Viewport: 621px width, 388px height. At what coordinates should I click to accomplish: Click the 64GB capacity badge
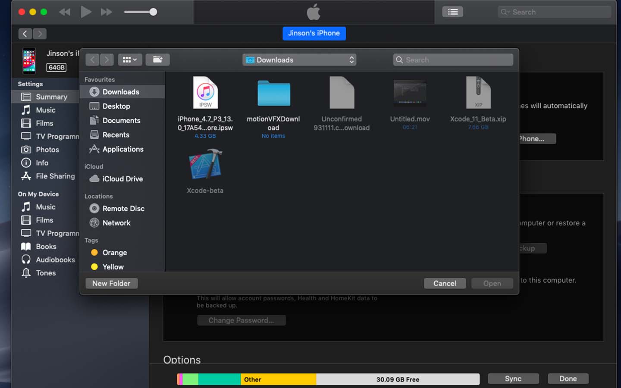point(56,67)
